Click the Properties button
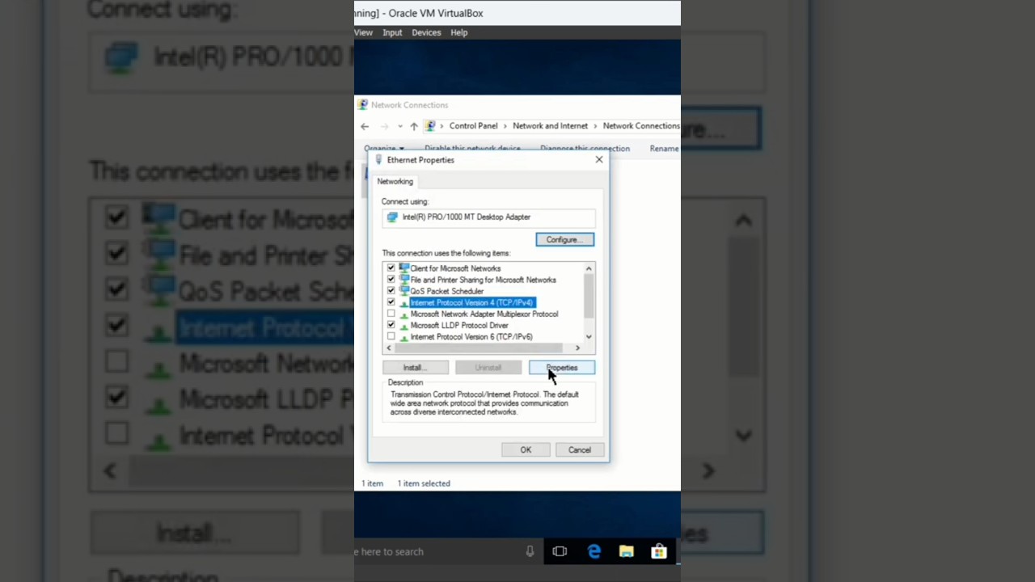This screenshot has height=582, width=1035. point(561,368)
